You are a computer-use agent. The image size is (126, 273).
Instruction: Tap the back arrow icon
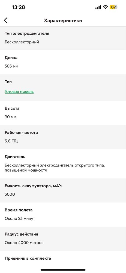click(5, 20)
